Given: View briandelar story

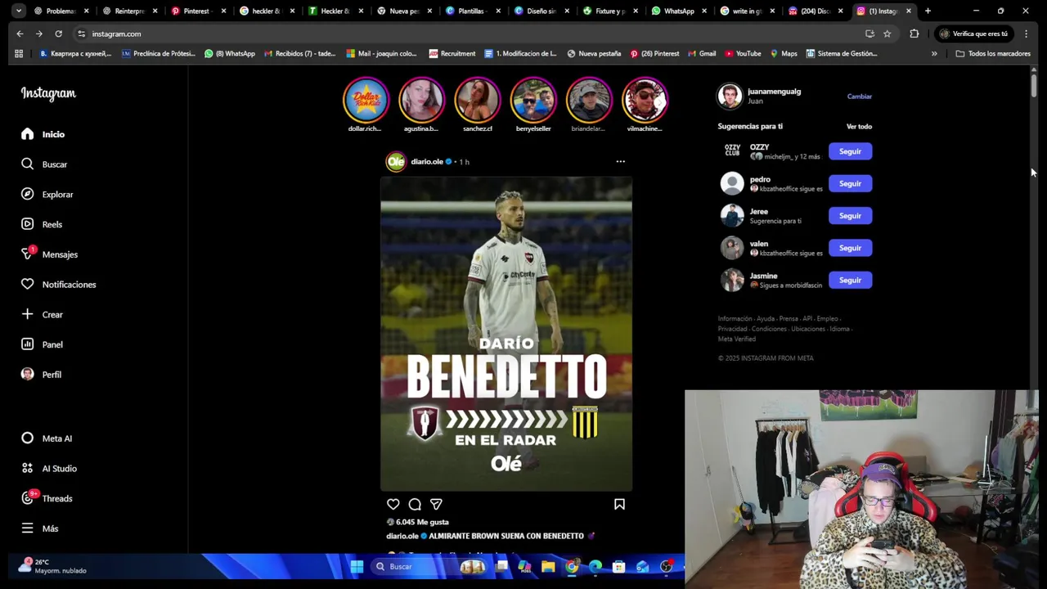Looking at the screenshot, I should coord(589,100).
